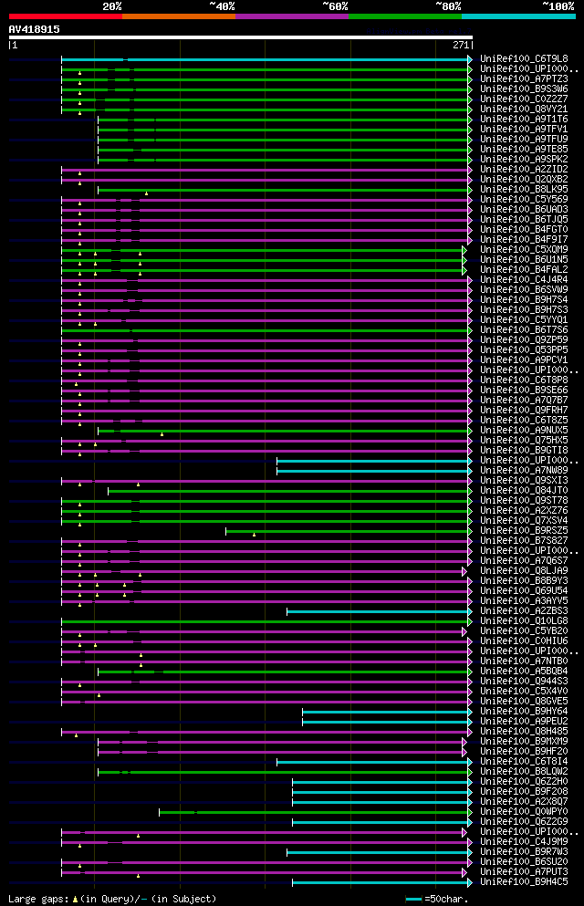Click the green alignment bar for UniRef100_Q0WPY0
Viewport: 584px width, 906px height.
tap(316, 812)
